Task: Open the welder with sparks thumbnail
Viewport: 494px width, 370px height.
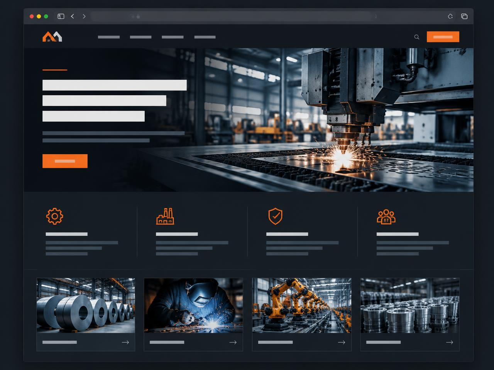Action: (193, 305)
